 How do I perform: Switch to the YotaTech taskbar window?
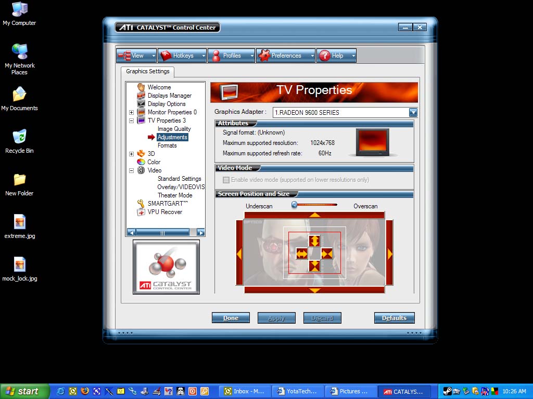pos(298,392)
